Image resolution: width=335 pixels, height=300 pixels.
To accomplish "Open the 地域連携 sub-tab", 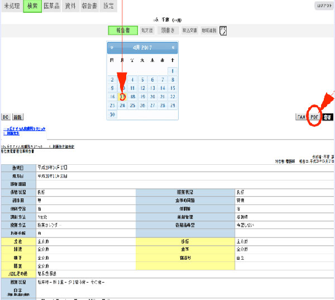I will [x=209, y=30].
